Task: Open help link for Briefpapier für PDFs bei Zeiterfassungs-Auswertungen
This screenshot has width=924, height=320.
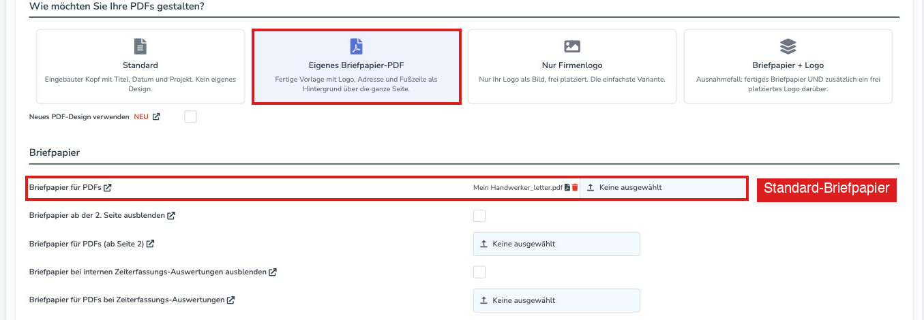Action: coord(230,300)
